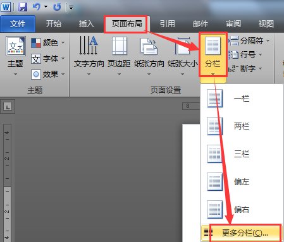Customize the Quick Access Toolbar
Screen dimensions: 284x242
click(x=71, y=8)
